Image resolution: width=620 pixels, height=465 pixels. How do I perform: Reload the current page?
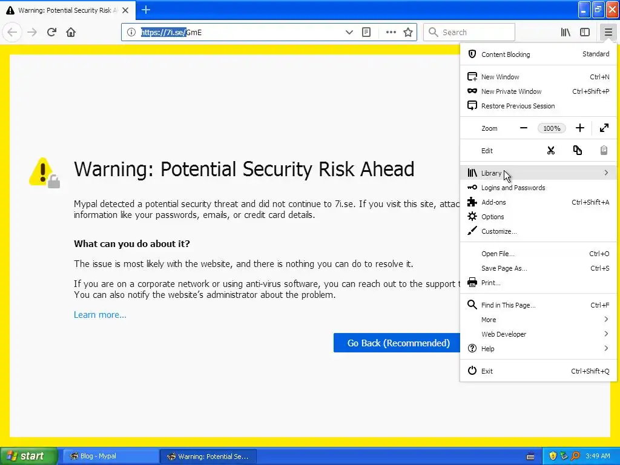52,32
